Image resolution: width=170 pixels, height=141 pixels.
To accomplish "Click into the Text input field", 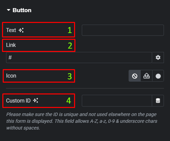I will (x=123, y=30).
